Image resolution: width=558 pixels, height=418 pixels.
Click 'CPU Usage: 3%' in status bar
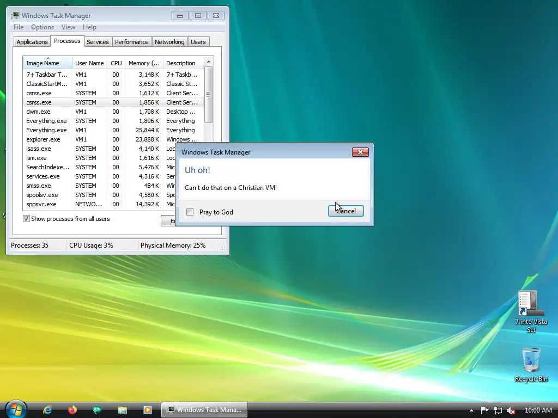[91, 245]
